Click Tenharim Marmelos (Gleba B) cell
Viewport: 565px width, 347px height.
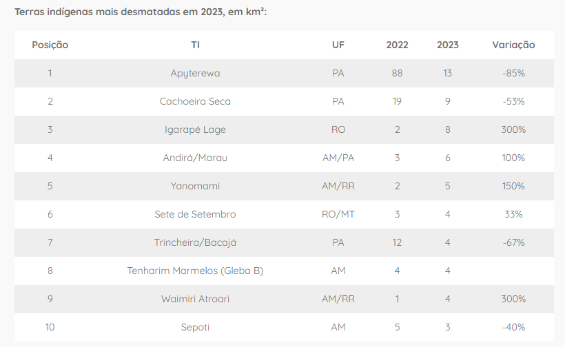pyautogui.click(x=195, y=271)
